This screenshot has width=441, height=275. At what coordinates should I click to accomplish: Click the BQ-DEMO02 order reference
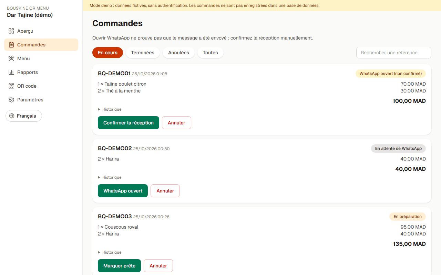(115, 148)
